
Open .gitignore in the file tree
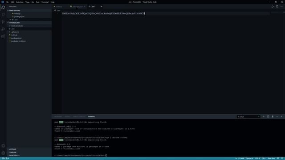click(x=29, y=32)
